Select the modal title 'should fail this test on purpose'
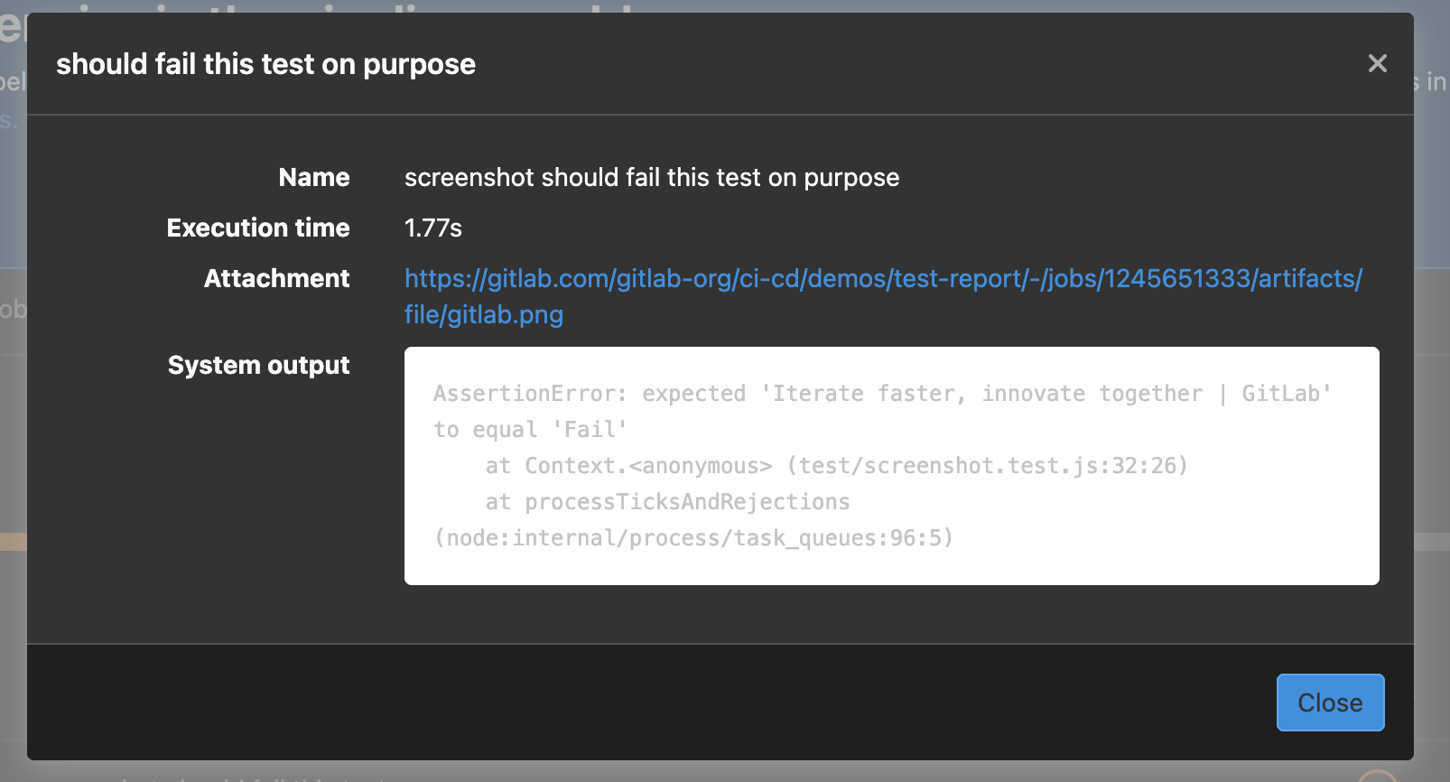The height and width of the screenshot is (782, 1450). [x=265, y=64]
